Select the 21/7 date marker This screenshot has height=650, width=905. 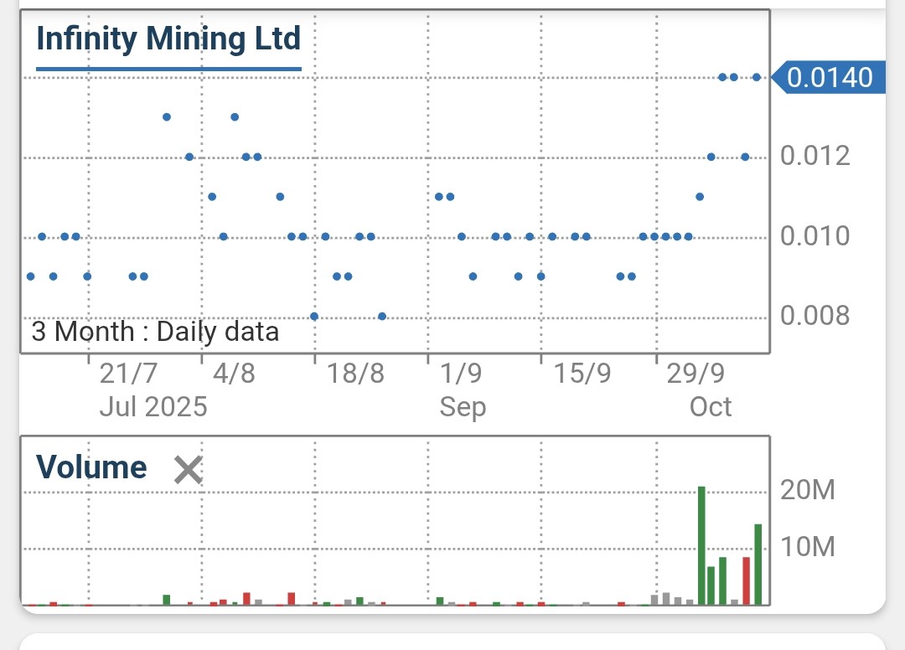pyautogui.click(x=128, y=374)
